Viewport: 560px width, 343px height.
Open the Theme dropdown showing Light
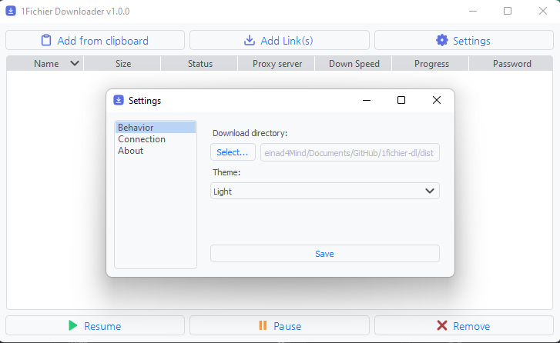[324, 191]
